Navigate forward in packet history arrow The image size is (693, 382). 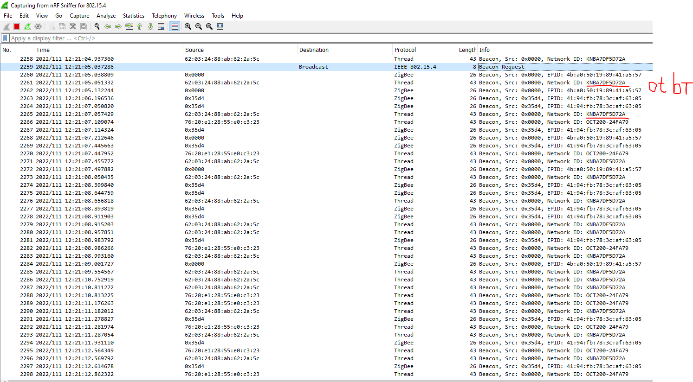pyautogui.click(x=118, y=26)
